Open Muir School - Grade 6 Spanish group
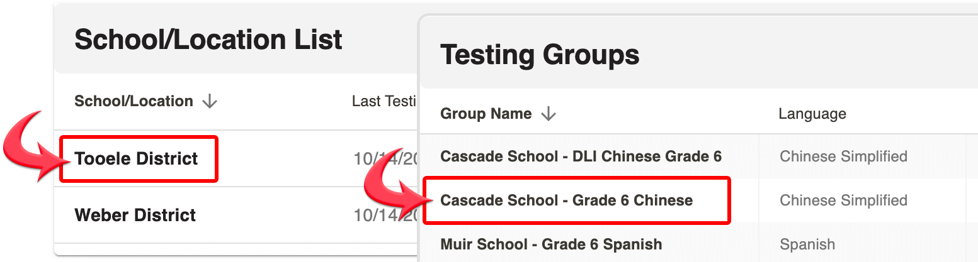The height and width of the screenshot is (262, 978). tap(551, 244)
